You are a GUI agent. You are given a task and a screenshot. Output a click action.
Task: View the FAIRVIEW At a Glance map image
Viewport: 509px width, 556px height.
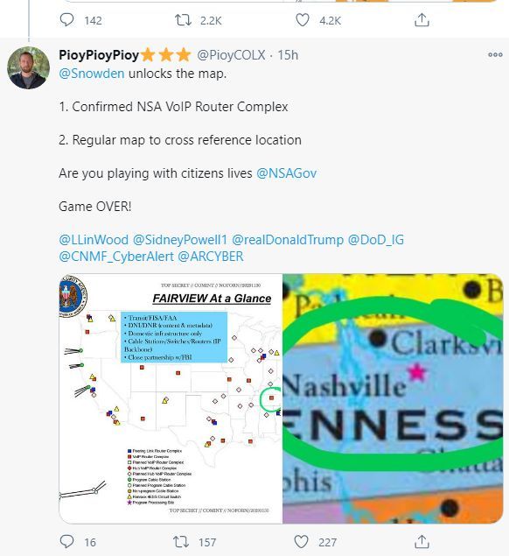tap(171, 398)
